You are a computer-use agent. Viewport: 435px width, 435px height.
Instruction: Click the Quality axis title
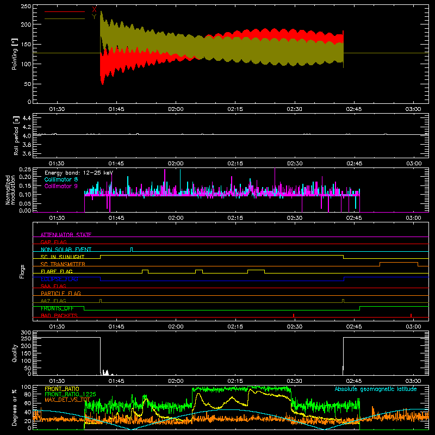point(15,353)
